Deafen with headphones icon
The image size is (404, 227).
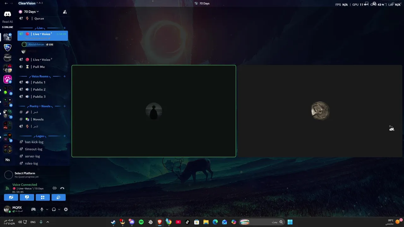54,209
